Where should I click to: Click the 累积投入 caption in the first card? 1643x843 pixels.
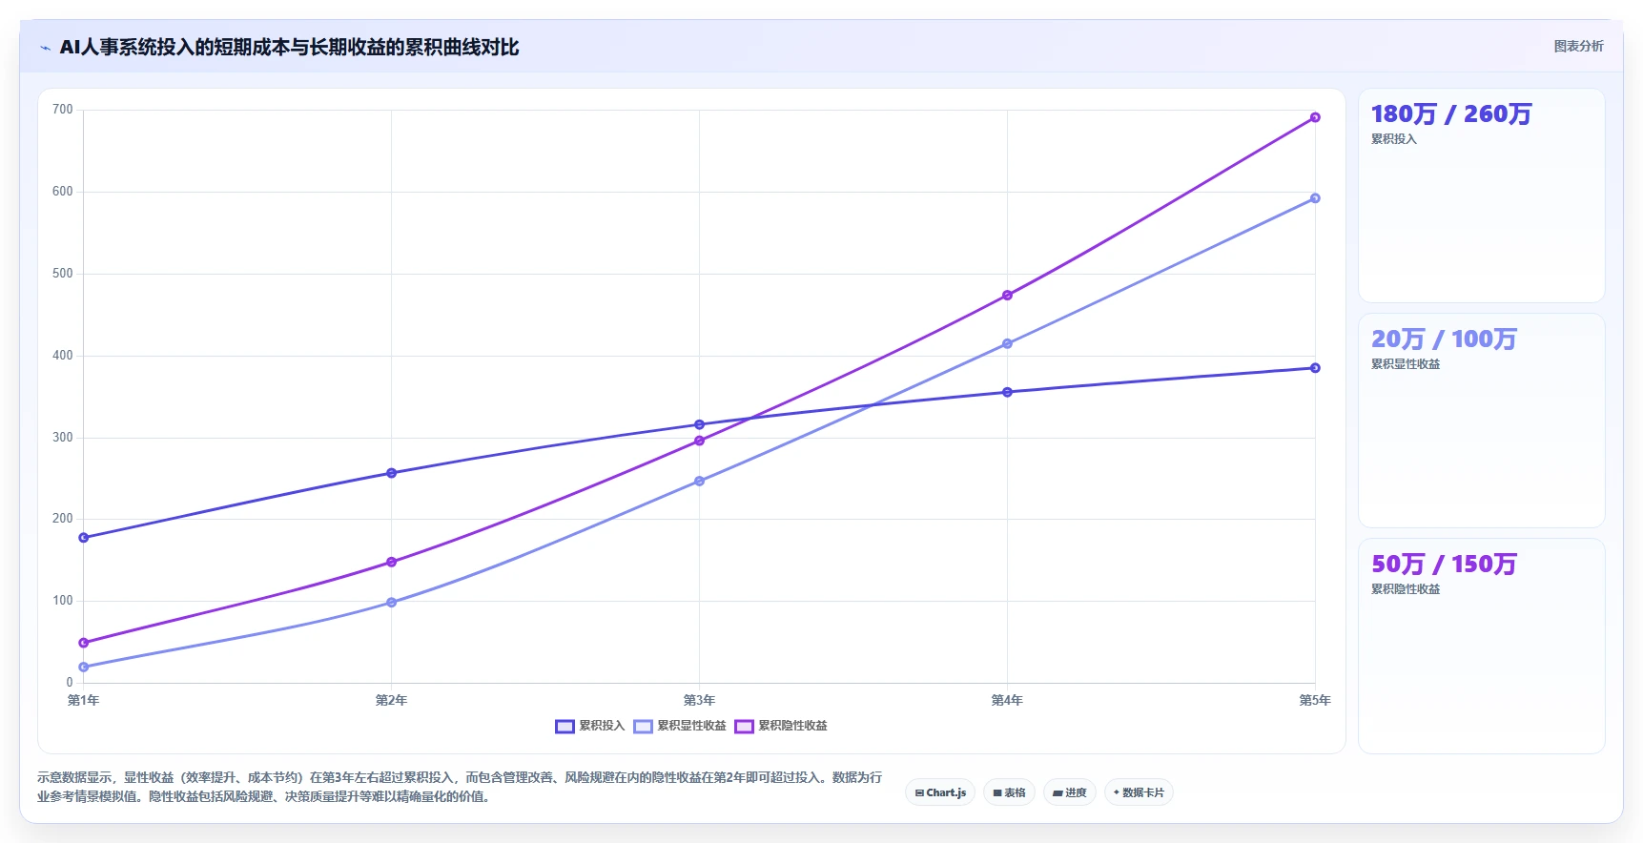1394,139
